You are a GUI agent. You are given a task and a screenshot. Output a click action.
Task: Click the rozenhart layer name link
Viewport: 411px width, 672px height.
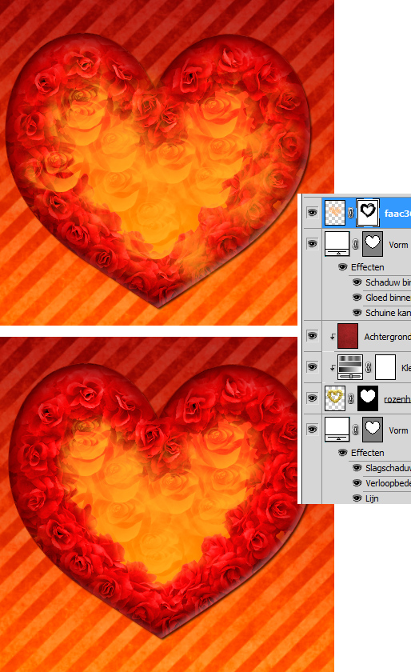pos(397,399)
